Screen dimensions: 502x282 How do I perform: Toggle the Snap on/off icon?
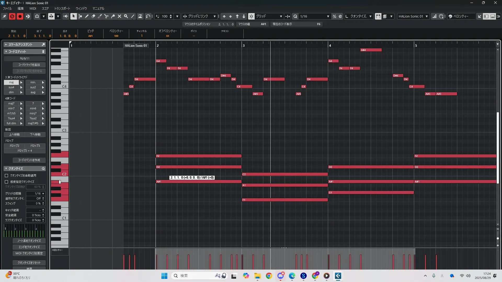coord(251,16)
